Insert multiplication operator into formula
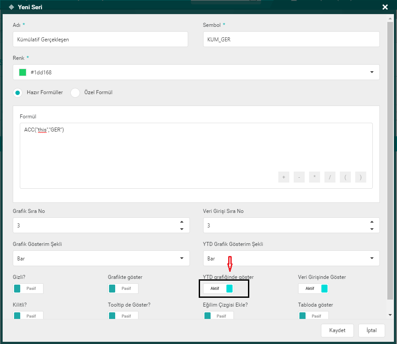This screenshot has width=397, height=344. coord(314,177)
